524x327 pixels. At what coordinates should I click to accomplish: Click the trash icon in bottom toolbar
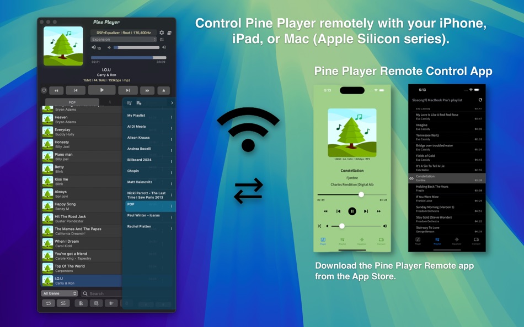point(111,303)
